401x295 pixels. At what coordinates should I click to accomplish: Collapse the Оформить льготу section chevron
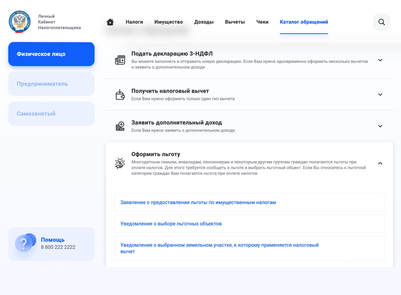[x=380, y=163]
